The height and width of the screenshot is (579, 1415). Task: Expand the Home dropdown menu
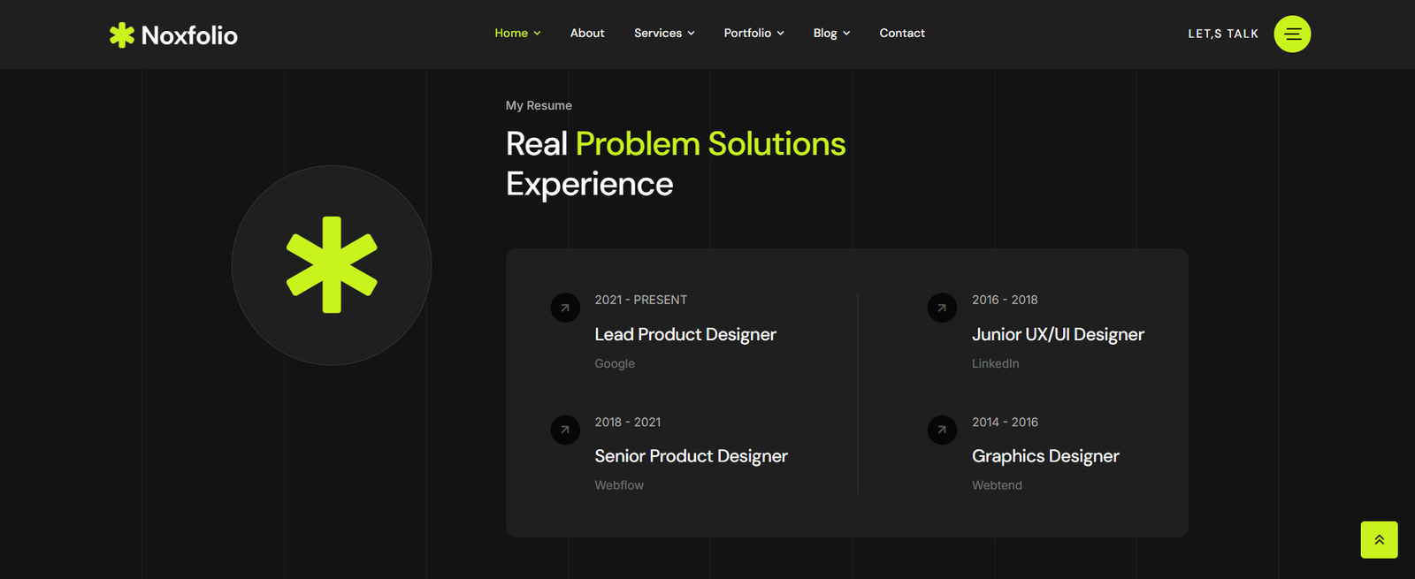(x=517, y=33)
